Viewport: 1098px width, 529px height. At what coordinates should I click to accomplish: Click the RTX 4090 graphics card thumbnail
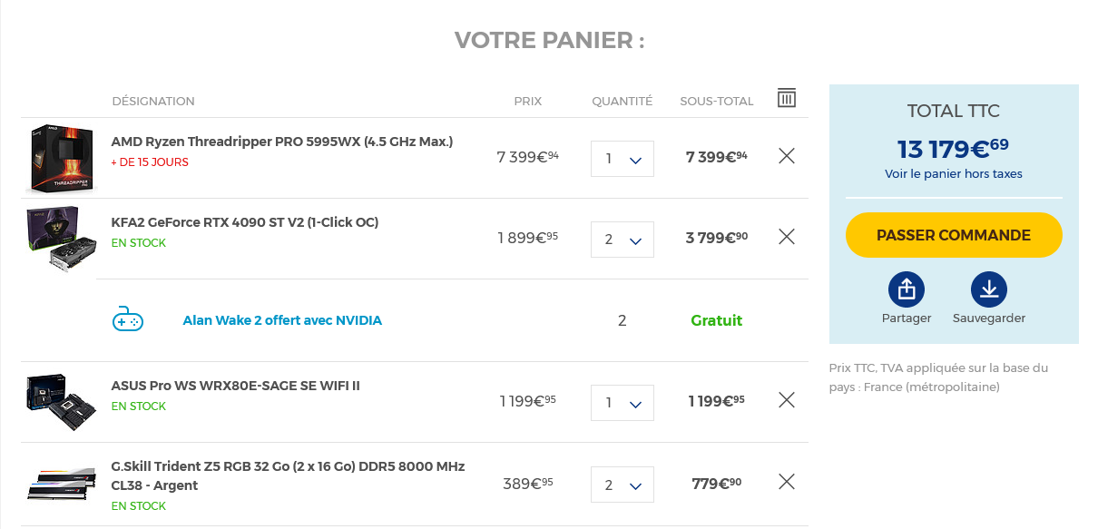point(60,238)
